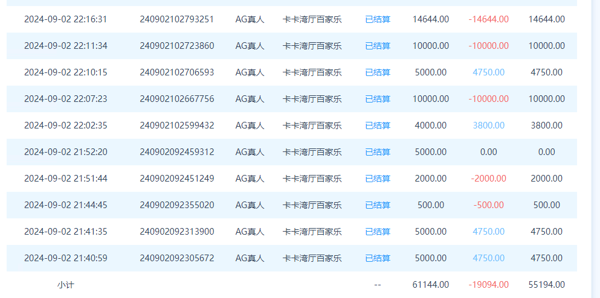Open 已结算 status for order 240902102667756
The width and height of the screenshot is (600, 298).
[x=378, y=99]
